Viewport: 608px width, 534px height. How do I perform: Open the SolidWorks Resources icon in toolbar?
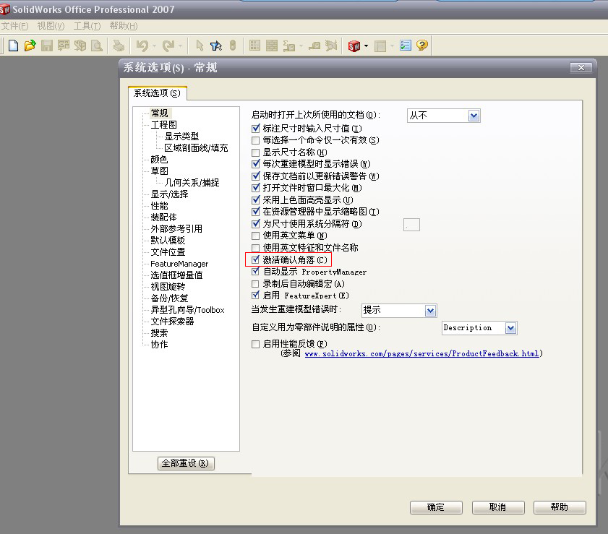coord(354,45)
